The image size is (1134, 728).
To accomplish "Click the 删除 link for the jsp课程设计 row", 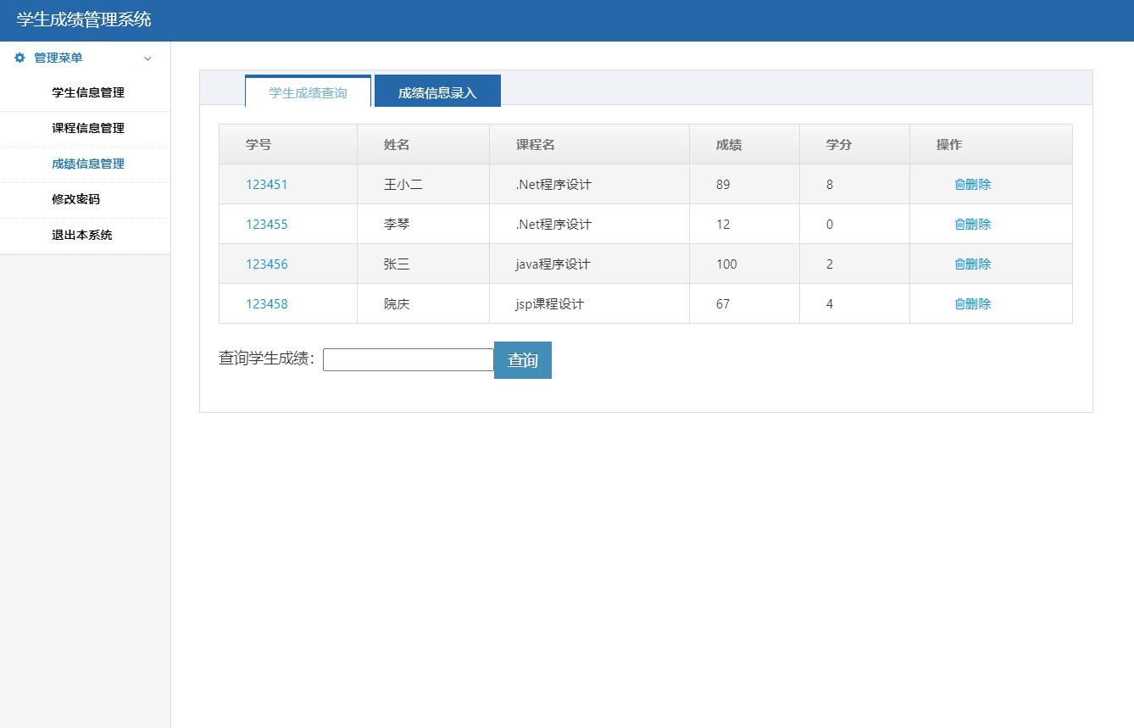I will (x=972, y=303).
